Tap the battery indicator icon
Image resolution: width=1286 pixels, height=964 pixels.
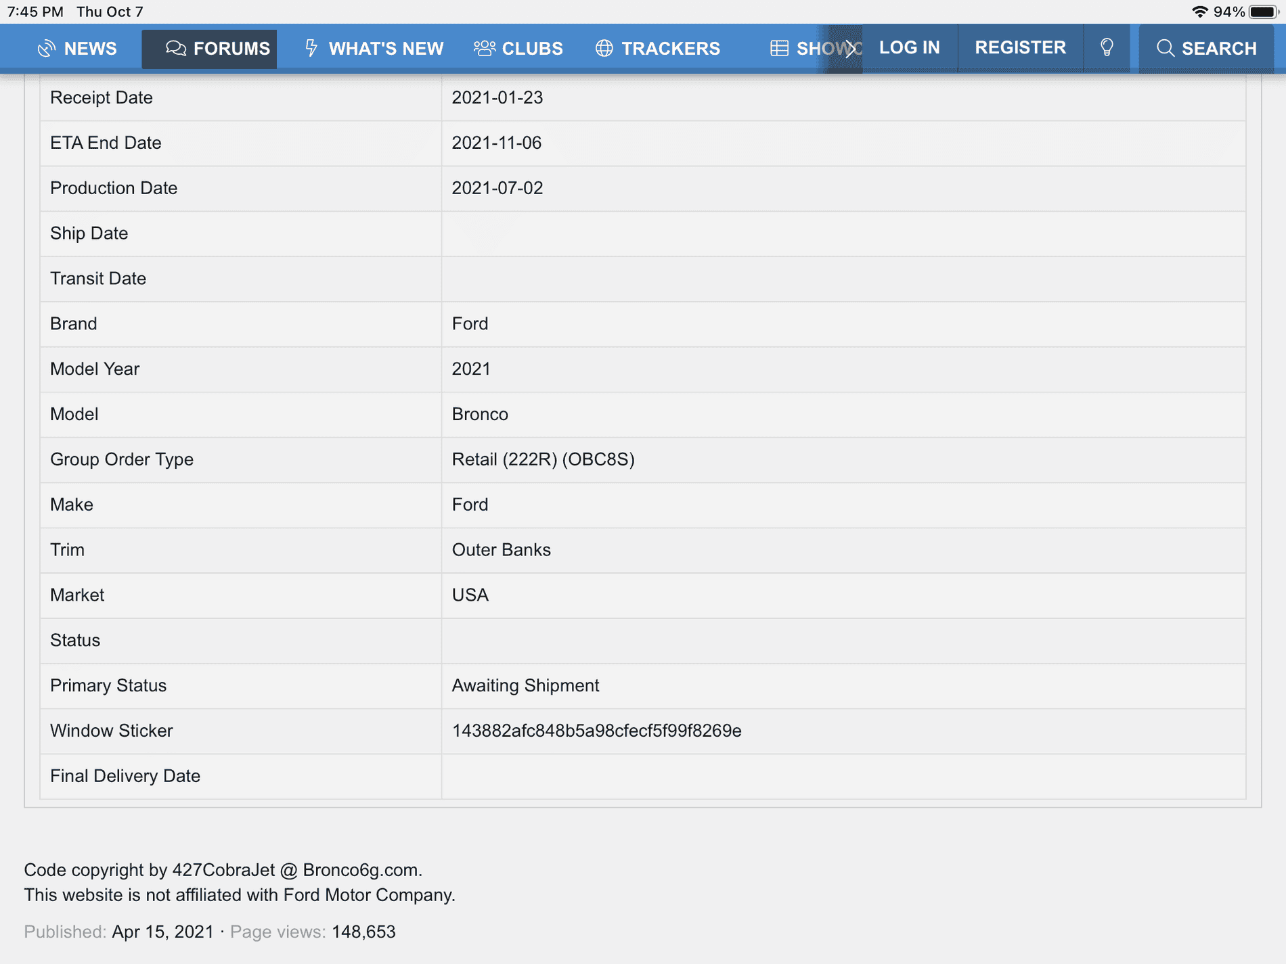click(x=1264, y=12)
